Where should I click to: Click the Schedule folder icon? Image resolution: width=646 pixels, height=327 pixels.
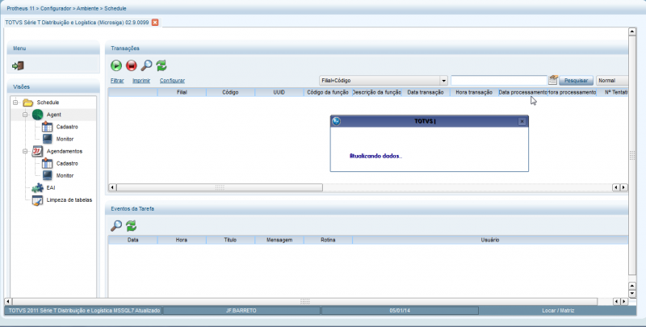click(x=28, y=102)
